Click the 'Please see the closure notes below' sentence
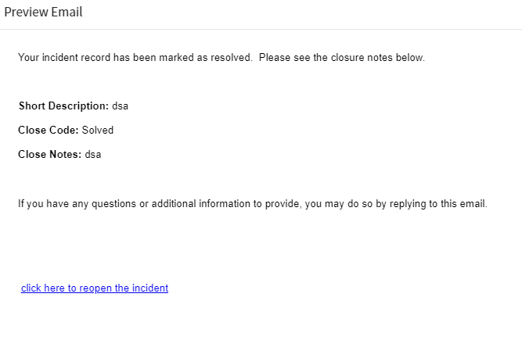Image resolution: width=522 pixels, height=358 pixels. click(x=342, y=58)
